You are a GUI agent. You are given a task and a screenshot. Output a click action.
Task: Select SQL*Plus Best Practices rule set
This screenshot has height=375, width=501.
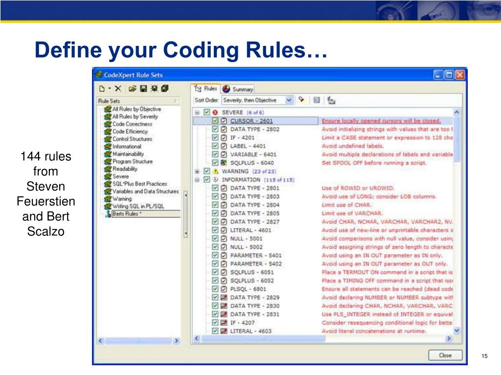click(x=139, y=184)
